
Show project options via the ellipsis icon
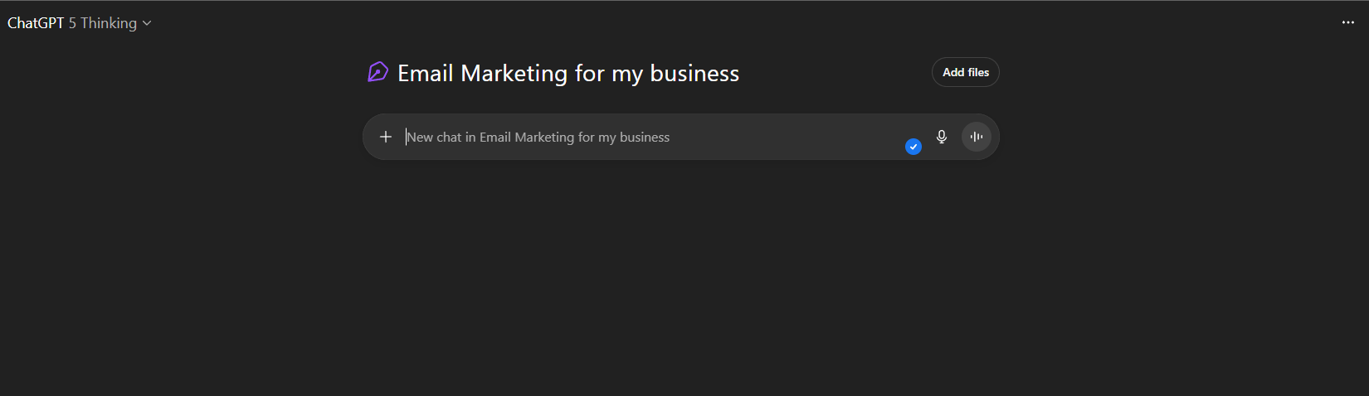pyautogui.click(x=1347, y=22)
